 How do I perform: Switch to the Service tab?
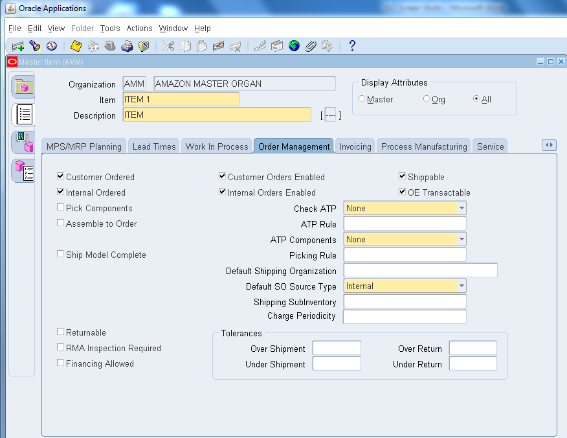490,146
